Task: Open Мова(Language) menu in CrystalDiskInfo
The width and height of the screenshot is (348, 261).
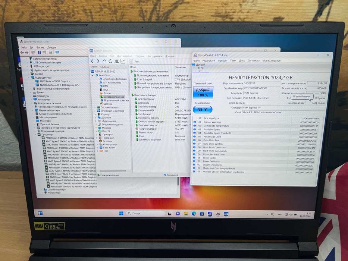Action: coord(272,60)
